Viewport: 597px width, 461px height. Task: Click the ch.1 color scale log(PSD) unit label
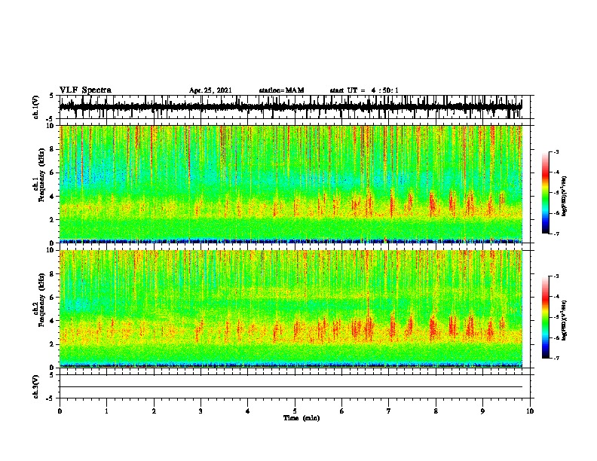(565, 196)
